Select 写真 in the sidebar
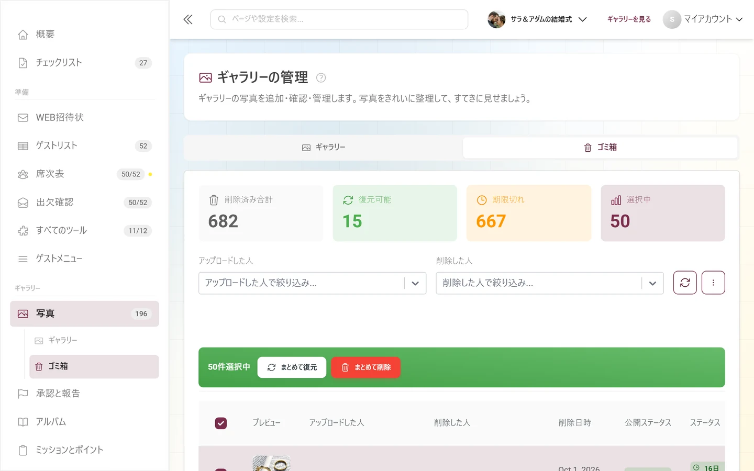 [x=84, y=314]
